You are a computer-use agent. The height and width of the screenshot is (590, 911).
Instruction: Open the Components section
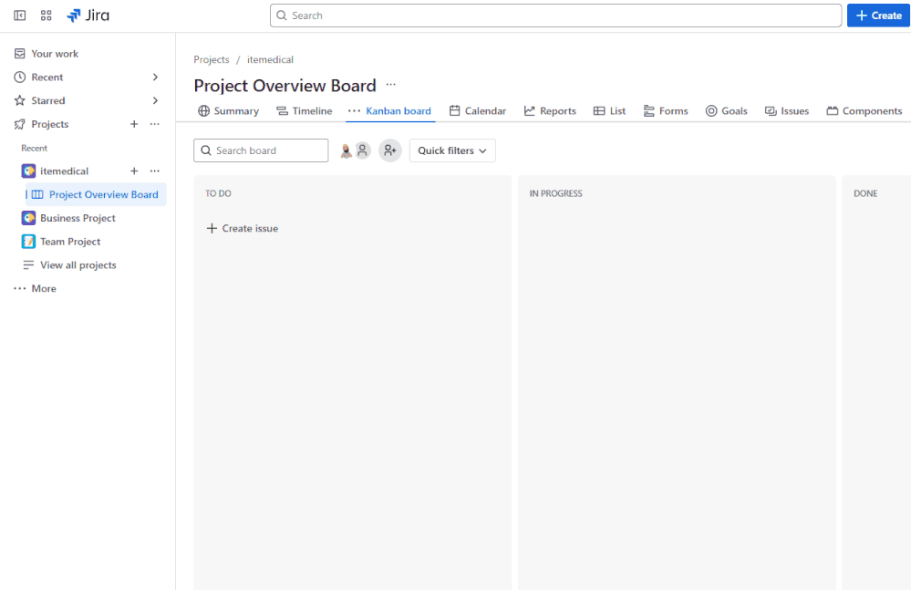pos(863,110)
